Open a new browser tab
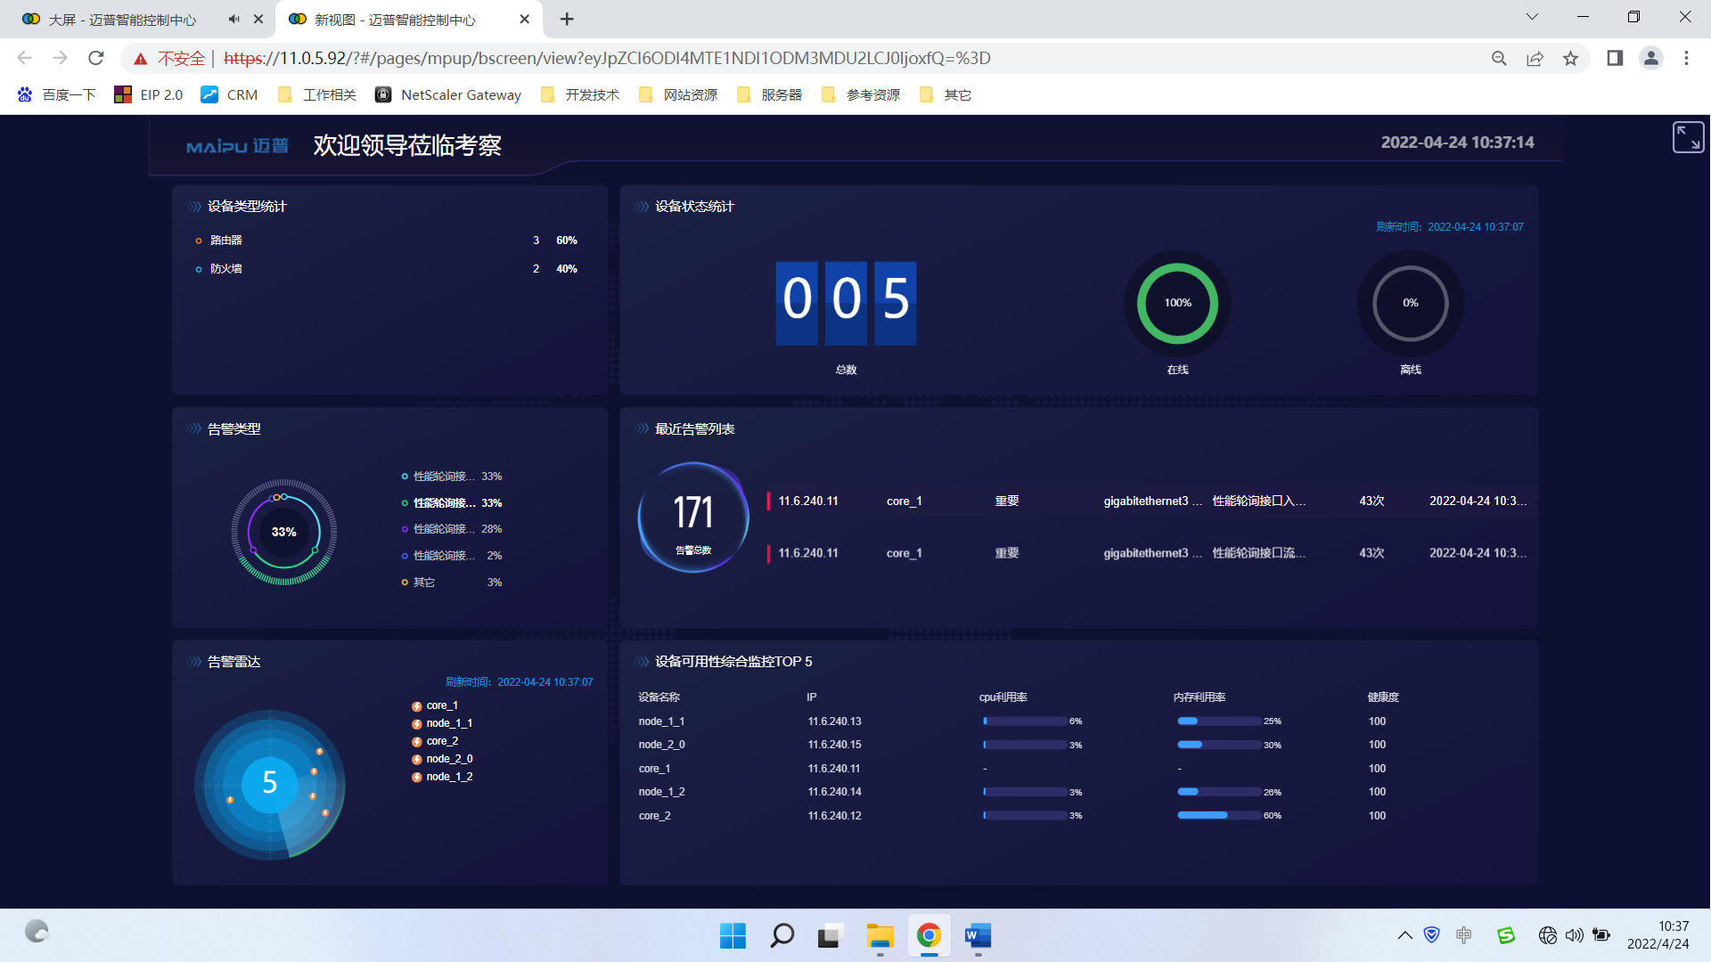This screenshot has height=962, width=1711. 567,19
